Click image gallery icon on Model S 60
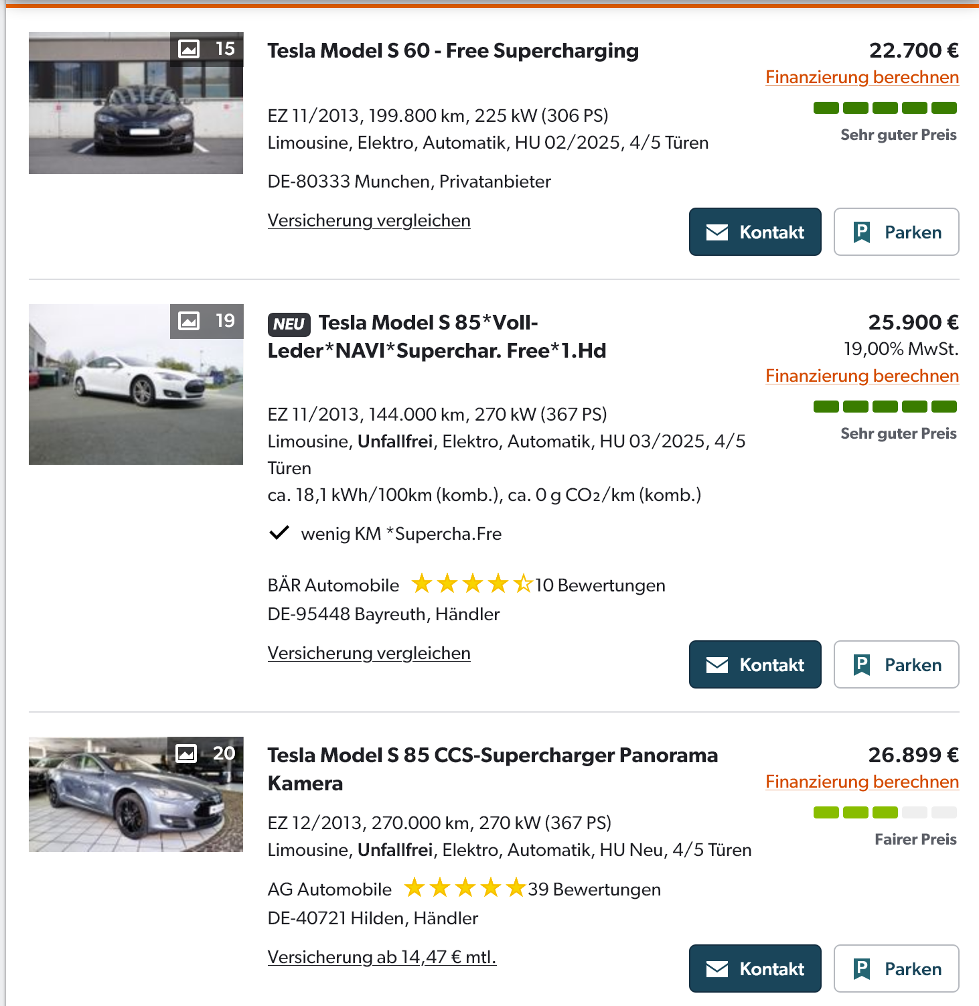The width and height of the screenshot is (979, 1006). [189, 49]
